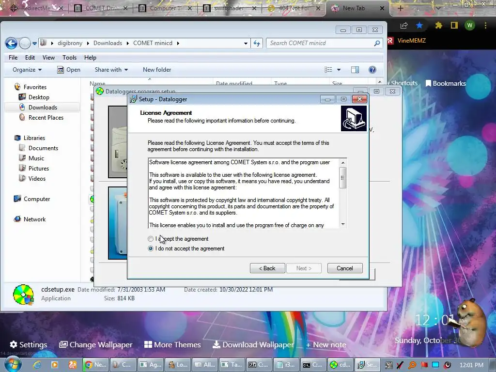Click the 'digibrony' breadcrumb in the address bar
Image resolution: width=496 pixels, height=372 pixels.
pyautogui.click(x=70, y=43)
